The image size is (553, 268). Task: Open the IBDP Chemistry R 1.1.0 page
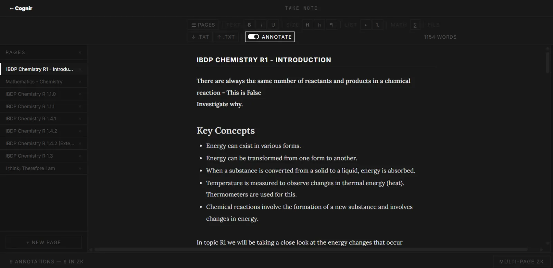click(x=43, y=94)
